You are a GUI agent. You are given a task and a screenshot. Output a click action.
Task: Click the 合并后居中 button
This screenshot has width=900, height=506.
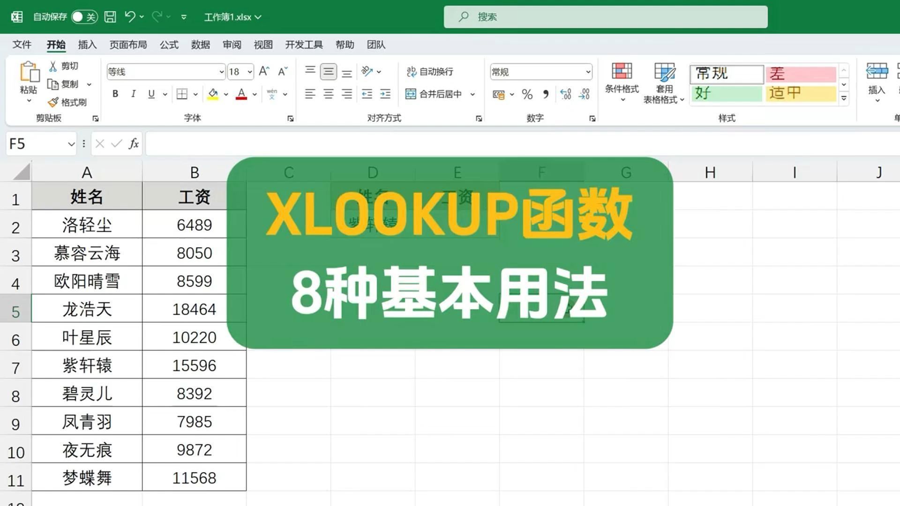(x=434, y=94)
